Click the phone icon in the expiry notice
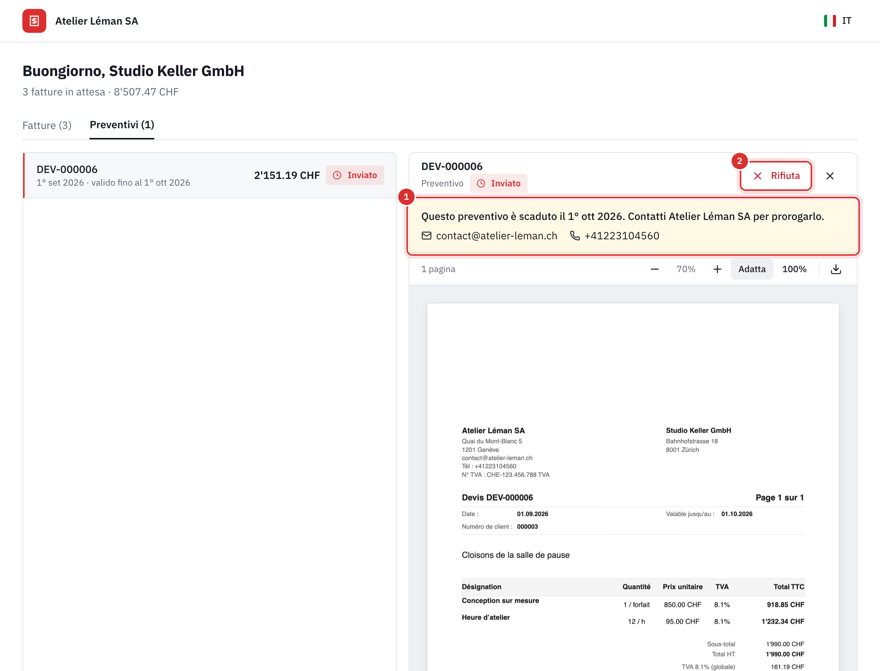Viewport: 880px width, 671px height. [x=574, y=236]
